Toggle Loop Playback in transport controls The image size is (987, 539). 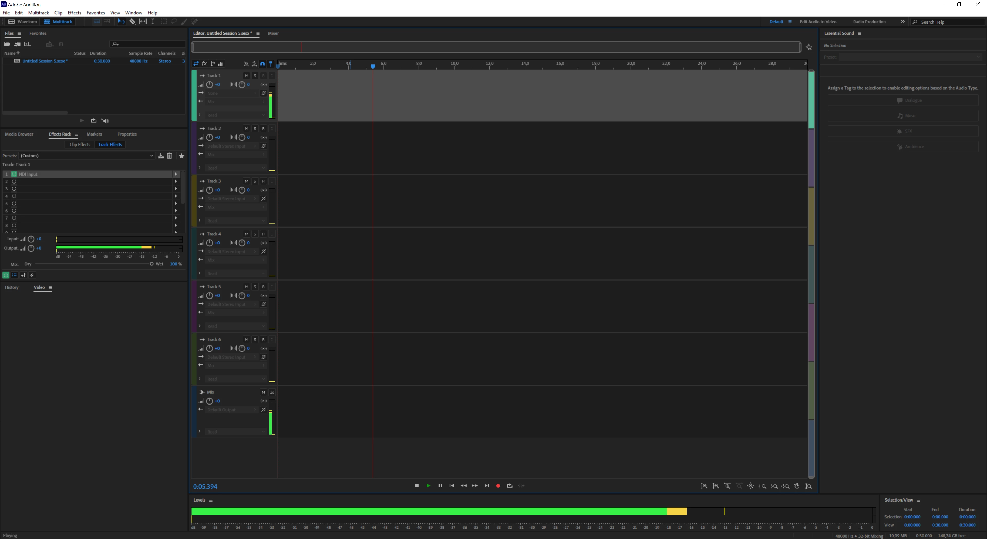click(x=510, y=486)
